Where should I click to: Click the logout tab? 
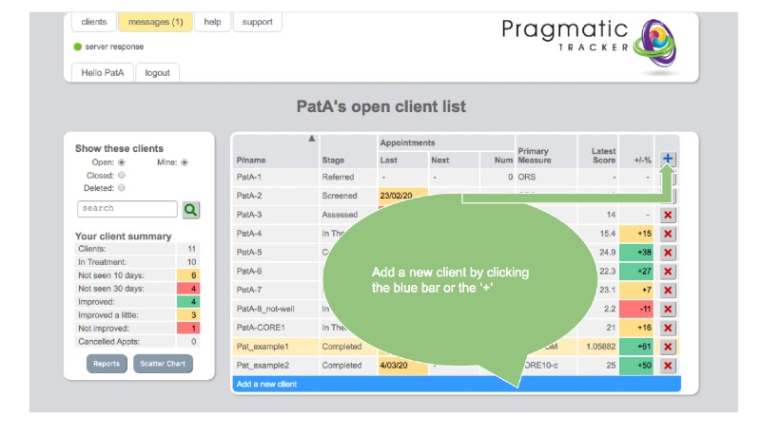coord(158,72)
